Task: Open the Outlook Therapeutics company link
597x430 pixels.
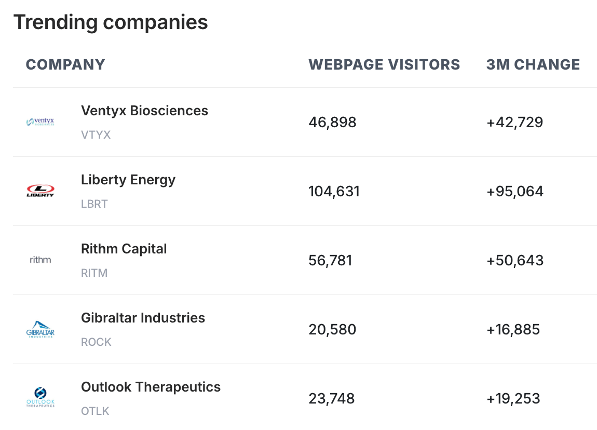Action: (151, 387)
